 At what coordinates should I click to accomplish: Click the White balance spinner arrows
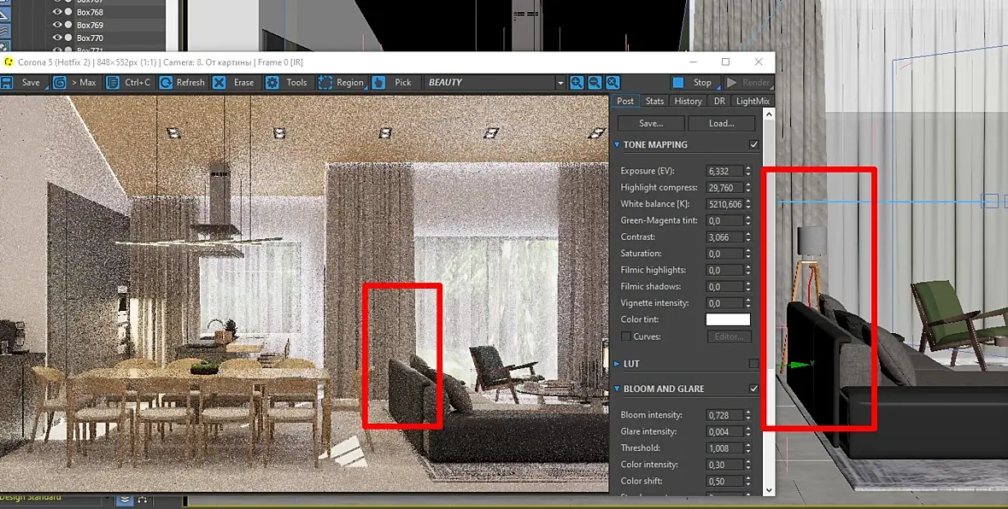[747, 204]
